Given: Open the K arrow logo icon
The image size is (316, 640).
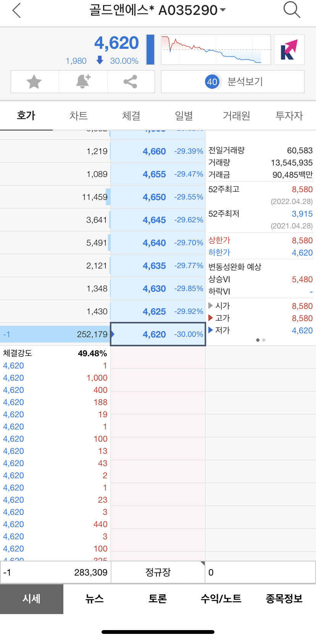Looking at the screenshot, I should (x=289, y=50).
